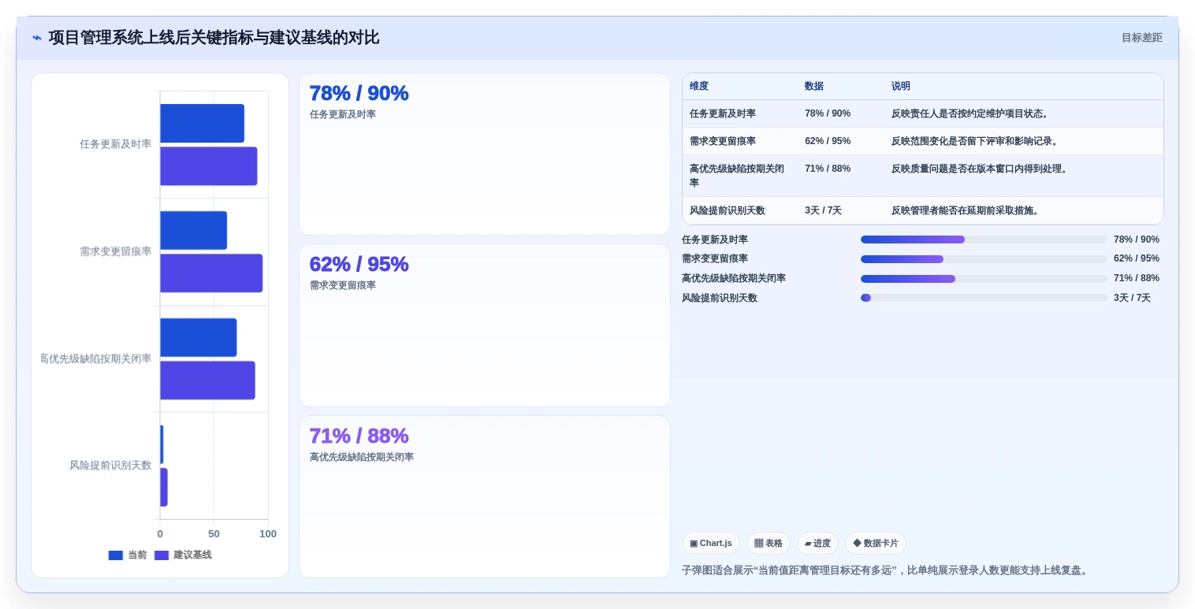Click value 3天 / 7天 beside the progress bar
The width and height of the screenshot is (1195, 609).
click(1132, 298)
